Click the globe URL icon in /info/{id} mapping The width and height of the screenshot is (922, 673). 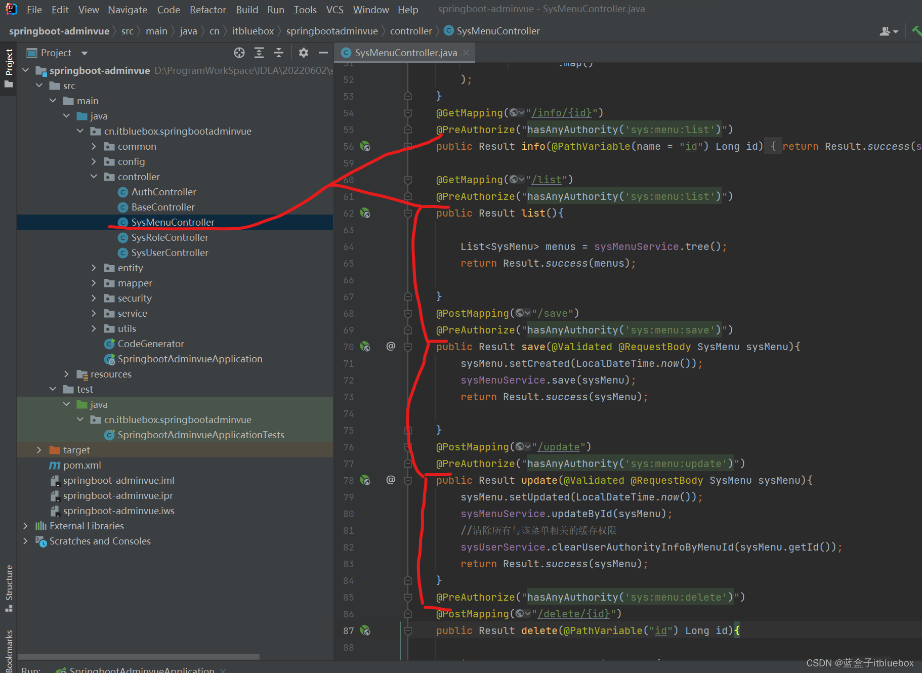click(x=517, y=113)
